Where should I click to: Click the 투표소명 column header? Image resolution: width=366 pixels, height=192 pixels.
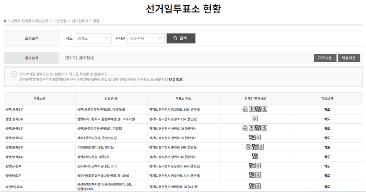coord(39,98)
